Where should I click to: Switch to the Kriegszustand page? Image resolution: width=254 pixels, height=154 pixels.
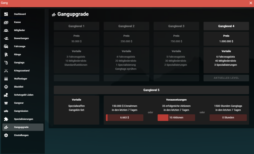23,70
